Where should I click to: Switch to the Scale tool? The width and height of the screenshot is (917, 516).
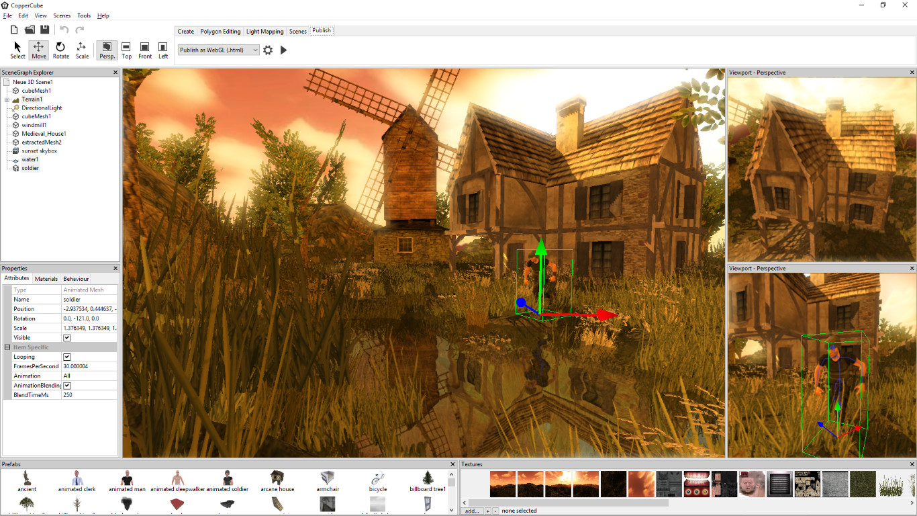pyautogui.click(x=82, y=49)
